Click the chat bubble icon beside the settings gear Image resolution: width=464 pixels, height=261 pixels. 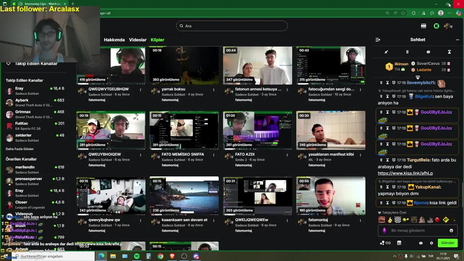click(x=421, y=243)
